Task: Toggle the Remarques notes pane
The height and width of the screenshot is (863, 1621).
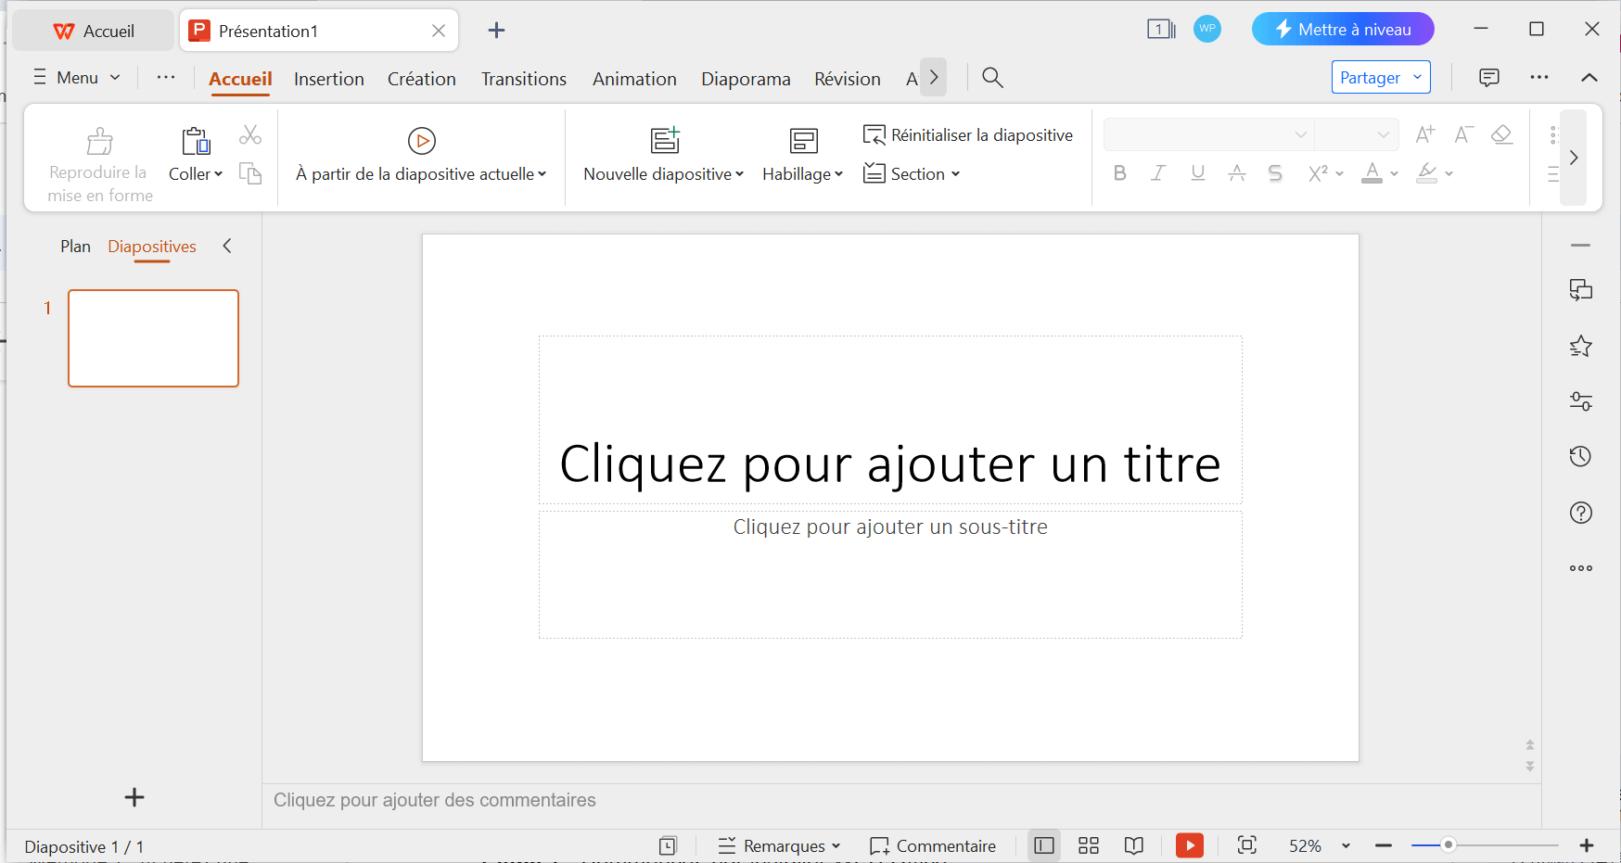Action: pyautogui.click(x=778, y=845)
